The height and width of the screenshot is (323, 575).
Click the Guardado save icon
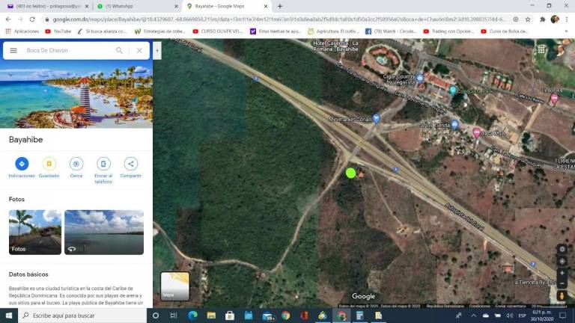click(49, 164)
